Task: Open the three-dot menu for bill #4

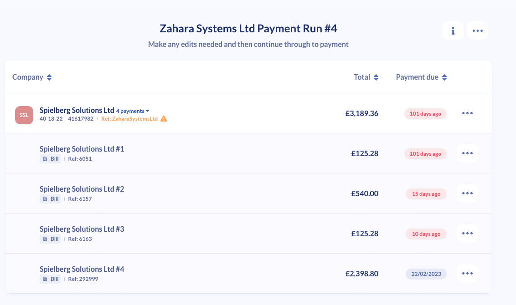Action: 467,274
